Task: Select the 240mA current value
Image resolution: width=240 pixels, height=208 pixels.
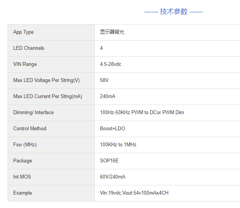Action: (107, 97)
